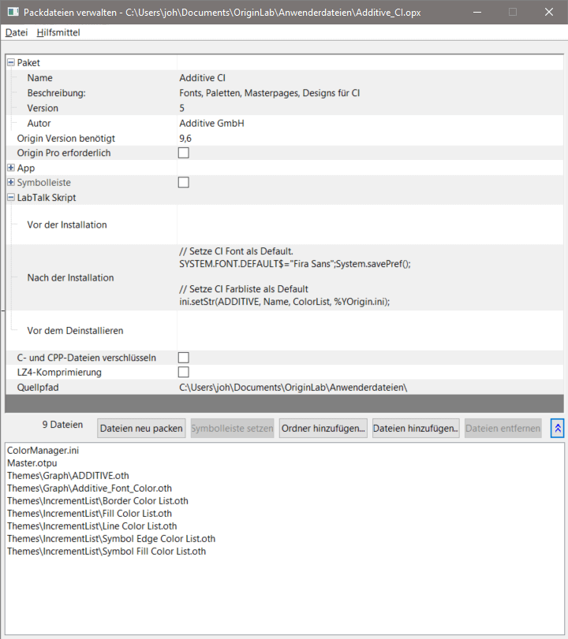Select Border Color List.oth file
The height and width of the screenshot is (639, 568).
click(98, 501)
